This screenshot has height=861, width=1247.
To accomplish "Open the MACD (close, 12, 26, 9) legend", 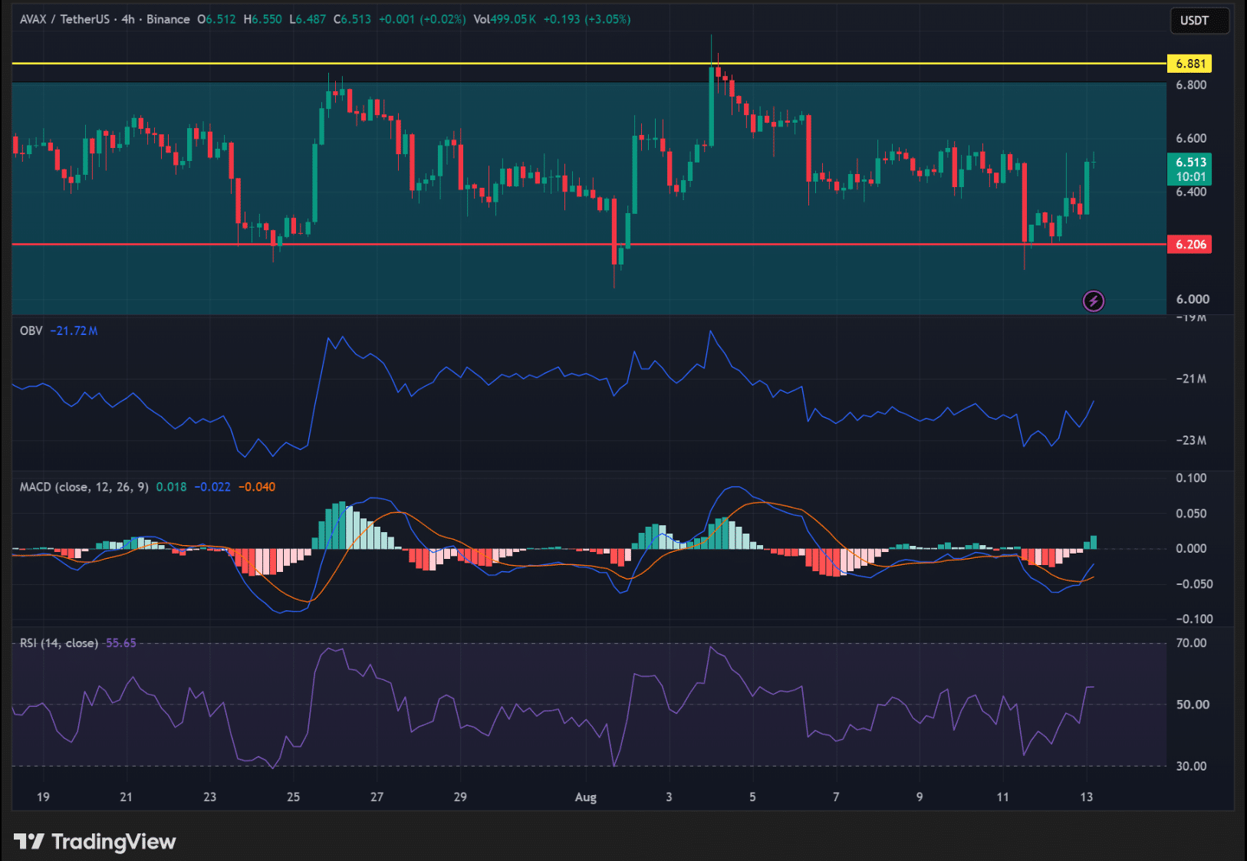I will [84, 487].
